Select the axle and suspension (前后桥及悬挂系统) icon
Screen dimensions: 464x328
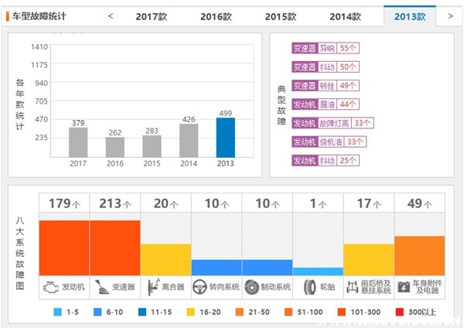coord(353,287)
